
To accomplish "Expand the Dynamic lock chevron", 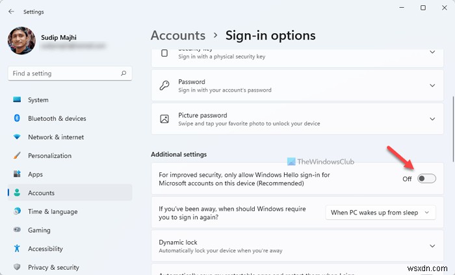I will (432, 246).
